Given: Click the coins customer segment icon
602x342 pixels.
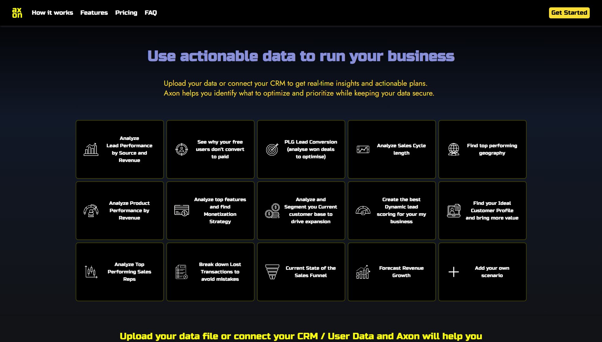Looking at the screenshot, I should point(272,211).
